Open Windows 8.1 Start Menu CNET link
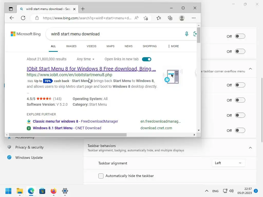 point(67,128)
